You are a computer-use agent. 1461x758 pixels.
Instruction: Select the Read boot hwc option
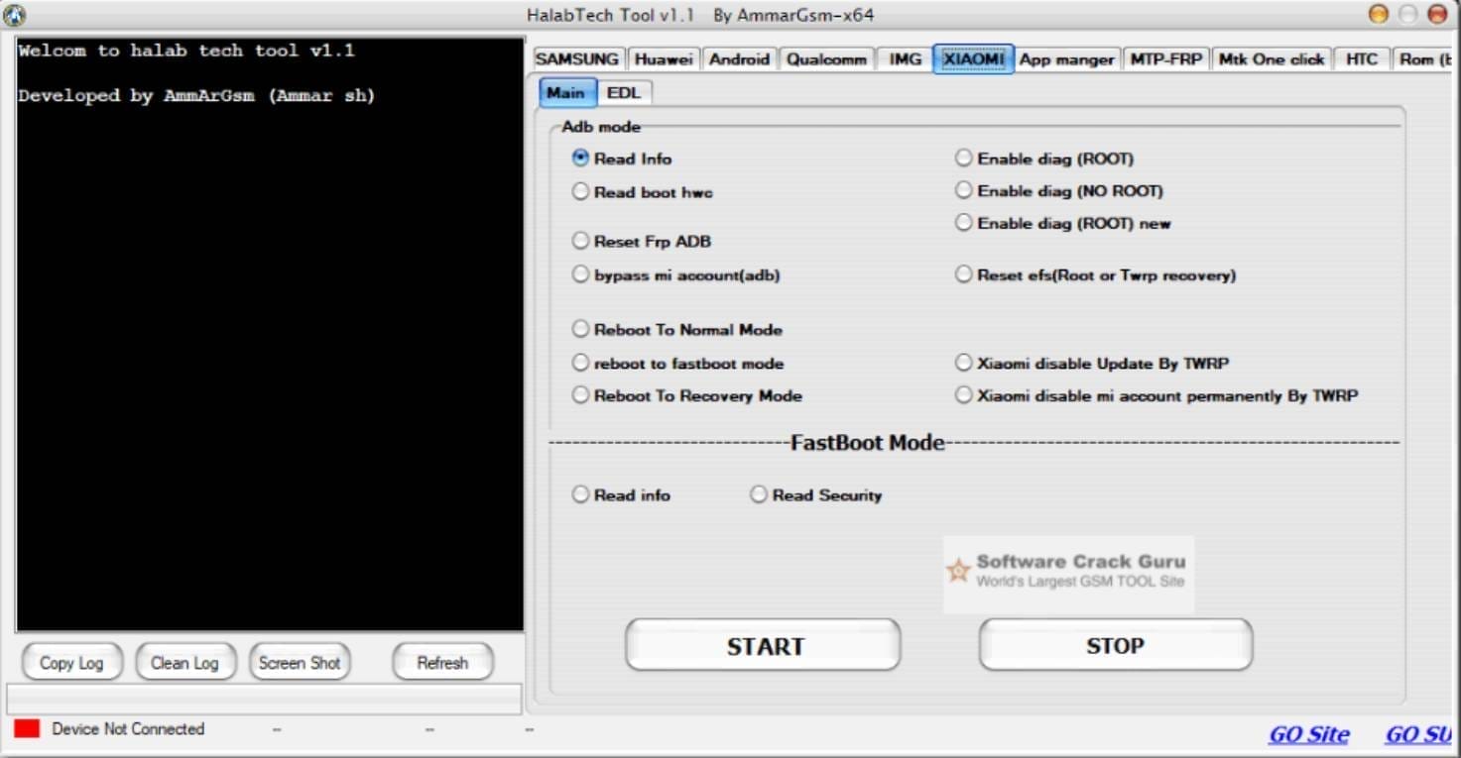581,192
